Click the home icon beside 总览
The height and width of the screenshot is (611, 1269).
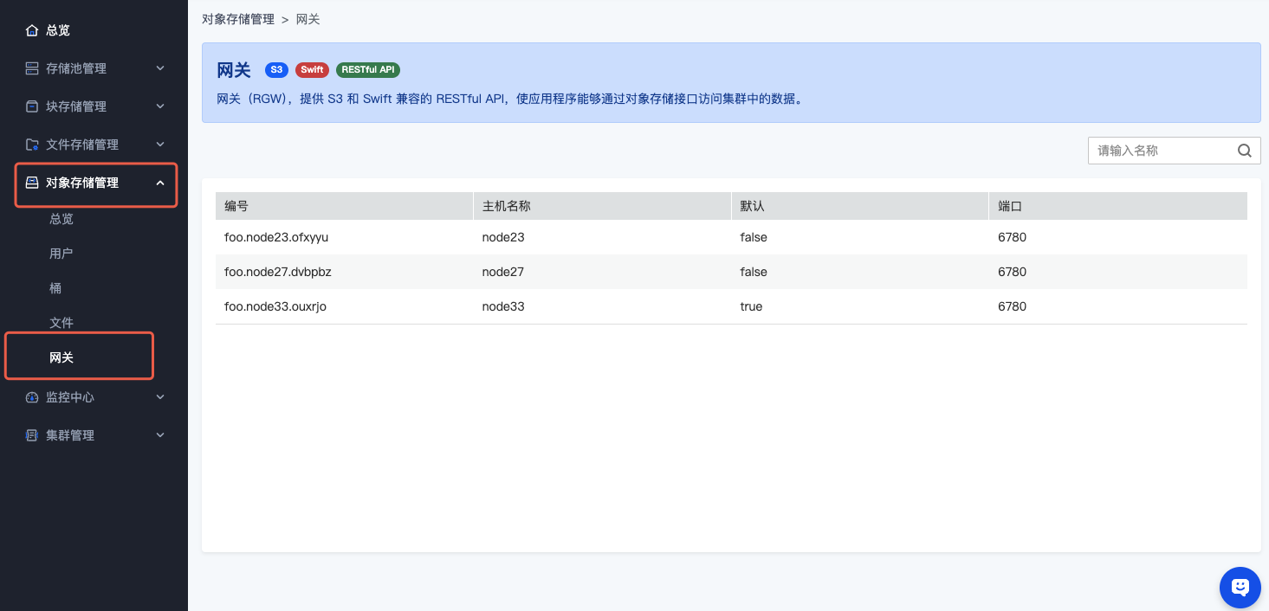tap(32, 30)
